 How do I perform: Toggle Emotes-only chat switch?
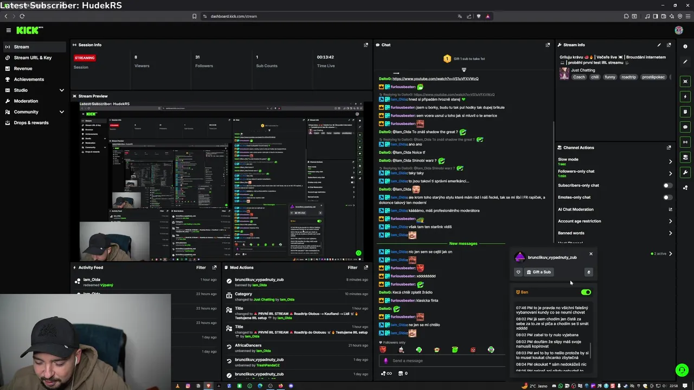pos(668,197)
